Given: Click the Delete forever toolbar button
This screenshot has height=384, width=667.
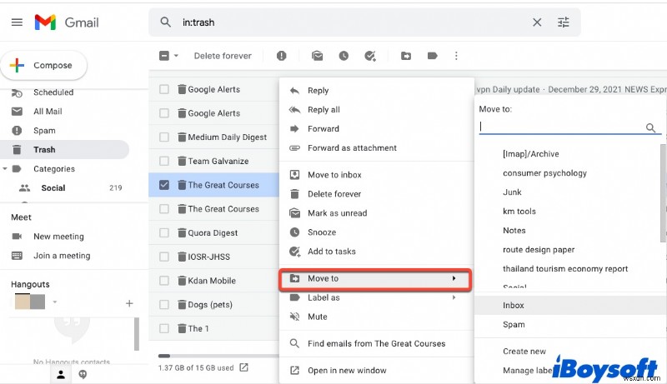Looking at the screenshot, I should [x=223, y=56].
